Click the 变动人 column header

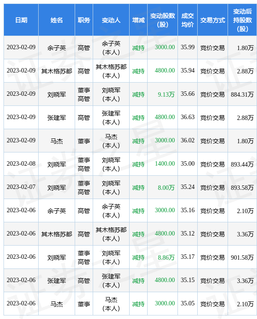[111, 20]
